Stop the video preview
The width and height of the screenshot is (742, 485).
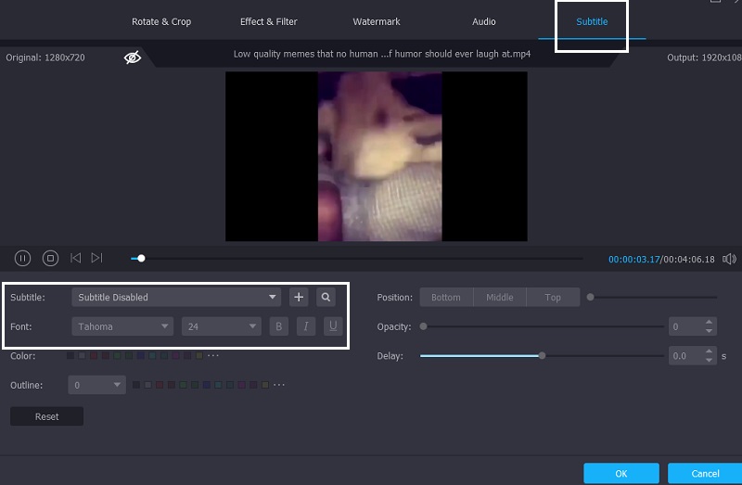point(51,258)
